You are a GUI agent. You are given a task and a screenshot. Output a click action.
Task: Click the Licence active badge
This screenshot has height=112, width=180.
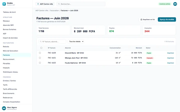point(165,4)
